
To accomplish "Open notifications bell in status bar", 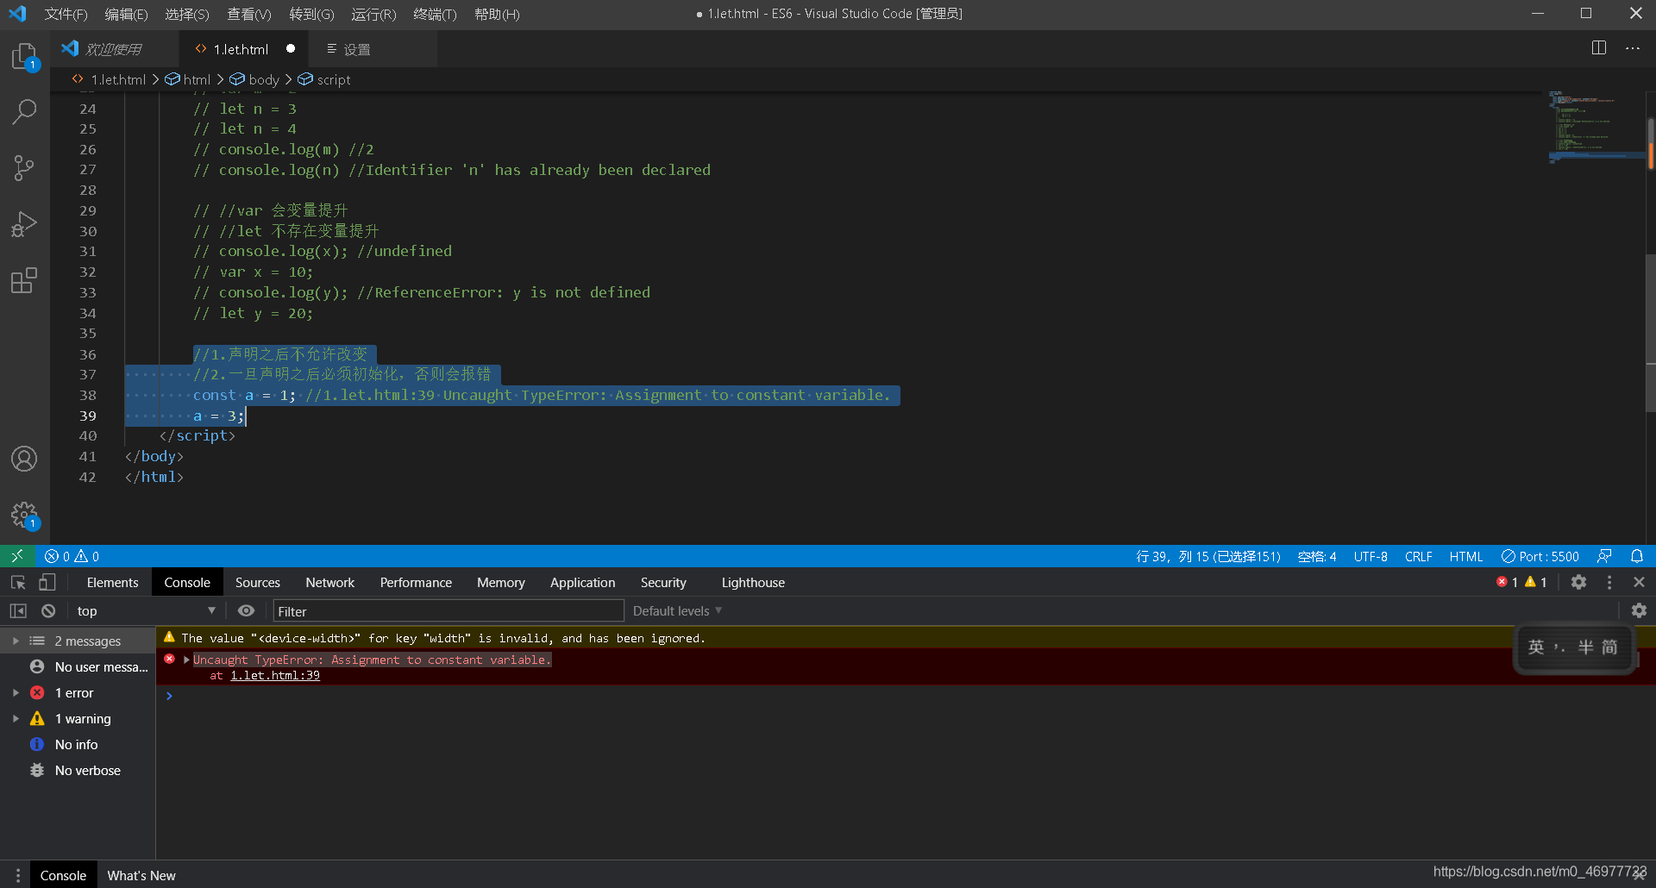I will click(x=1637, y=556).
